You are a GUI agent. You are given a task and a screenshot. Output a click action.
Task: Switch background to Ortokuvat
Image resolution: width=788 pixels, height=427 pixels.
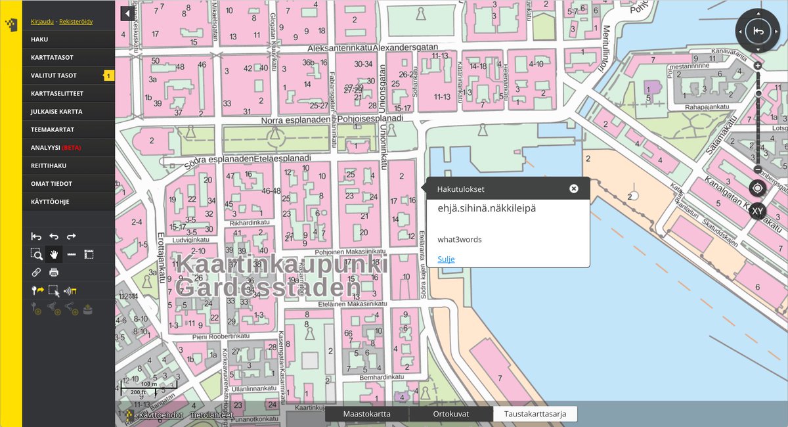click(451, 414)
